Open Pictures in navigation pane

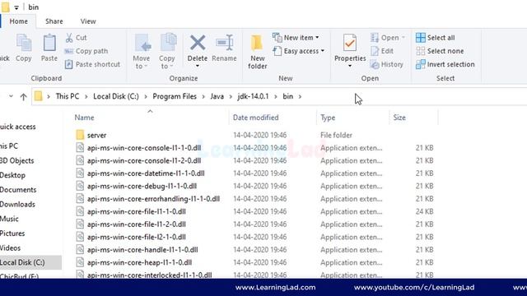tap(12, 234)
